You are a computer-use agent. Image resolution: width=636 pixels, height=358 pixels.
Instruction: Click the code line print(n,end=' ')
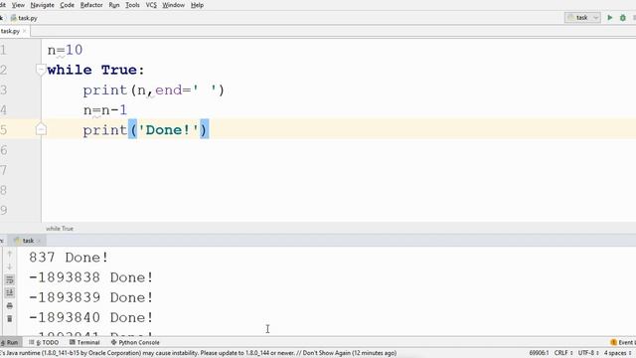[153, 89]
